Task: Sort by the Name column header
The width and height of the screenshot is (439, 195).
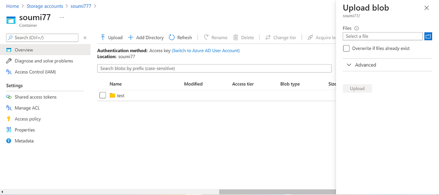Action: point(116,84)
